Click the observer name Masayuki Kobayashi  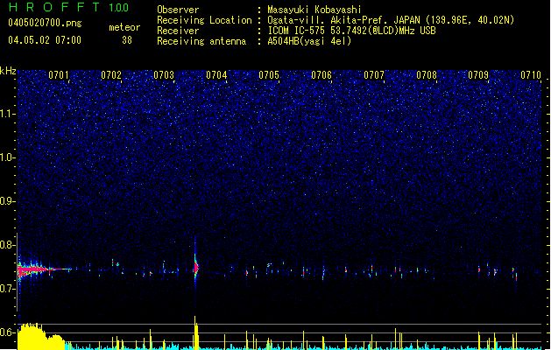point(314,10)
